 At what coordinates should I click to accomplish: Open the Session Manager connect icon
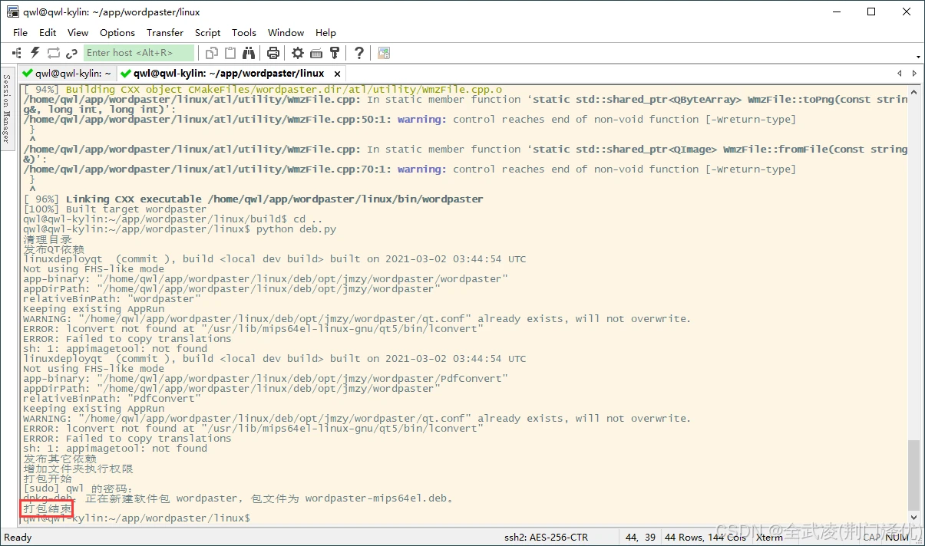point(17,53)
